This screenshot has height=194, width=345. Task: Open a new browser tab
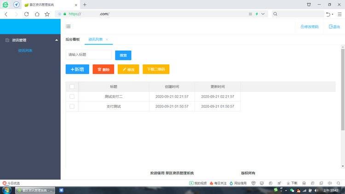click(85, 5)
